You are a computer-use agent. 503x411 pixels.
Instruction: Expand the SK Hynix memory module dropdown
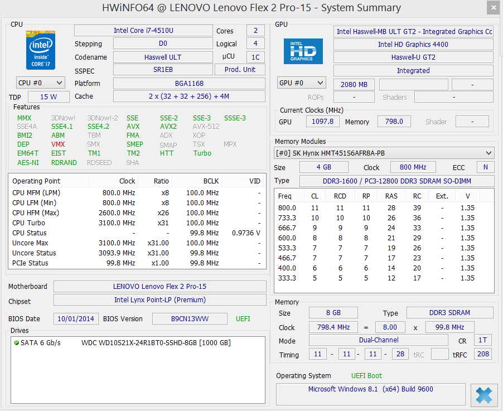(x=489, y=153)
